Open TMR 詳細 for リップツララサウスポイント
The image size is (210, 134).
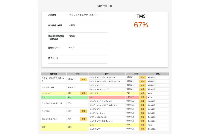pyautogui.click(x=142, y=101)
